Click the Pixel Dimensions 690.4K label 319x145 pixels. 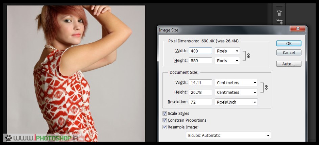click(x=203, y=41)
